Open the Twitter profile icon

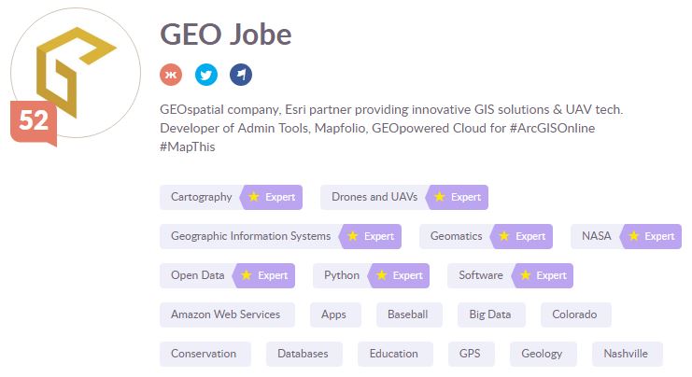(205, 75)
